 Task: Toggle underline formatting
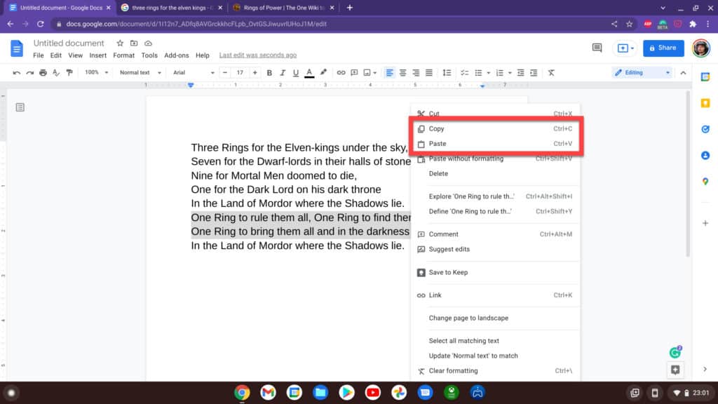coord(294,72)
